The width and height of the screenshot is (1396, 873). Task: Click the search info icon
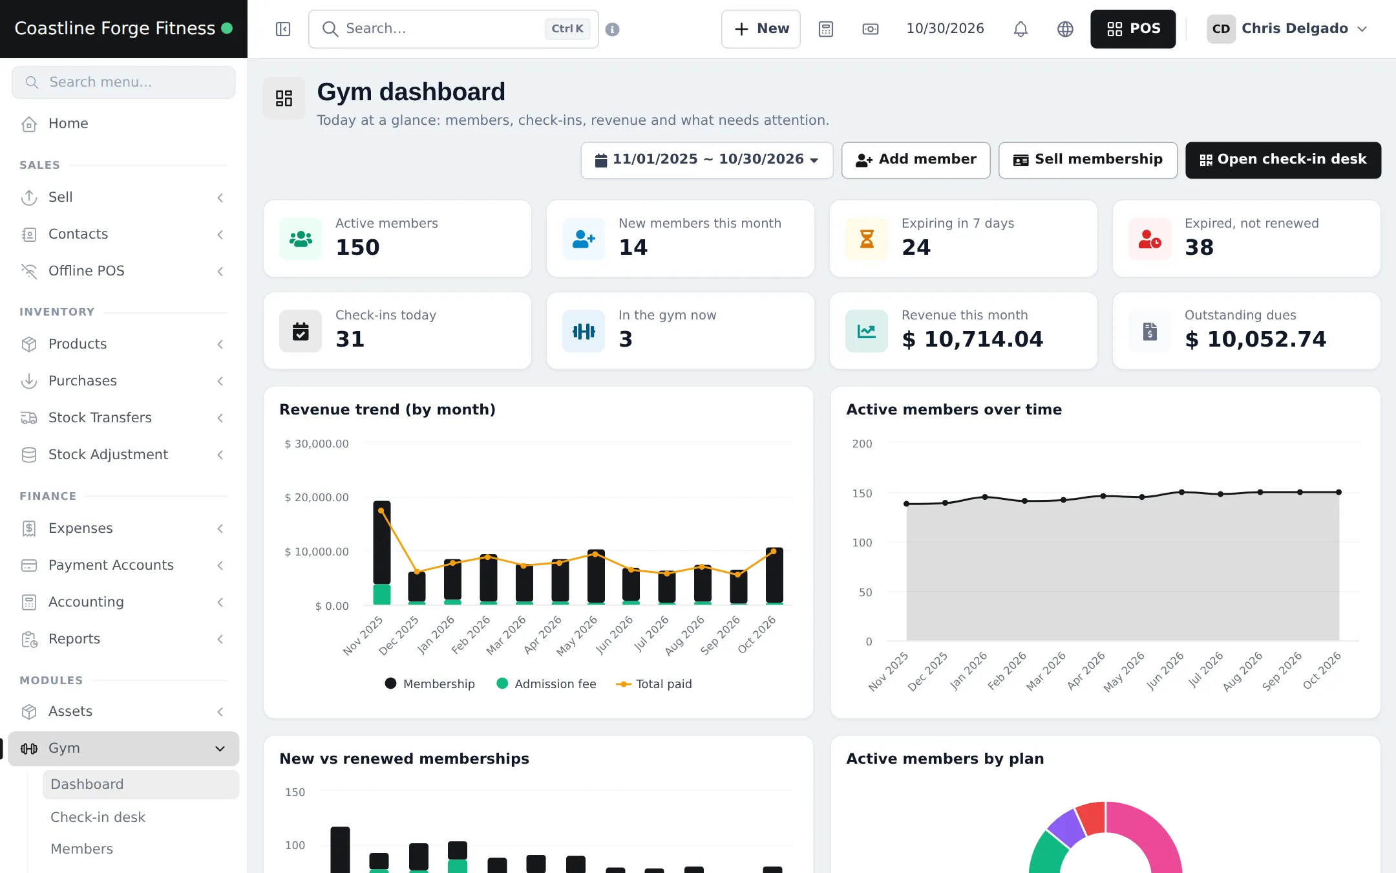tap(613, 29)
